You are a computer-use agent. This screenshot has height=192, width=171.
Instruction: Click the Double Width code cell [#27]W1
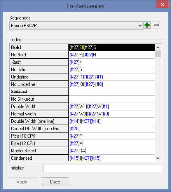pos(112,106)
